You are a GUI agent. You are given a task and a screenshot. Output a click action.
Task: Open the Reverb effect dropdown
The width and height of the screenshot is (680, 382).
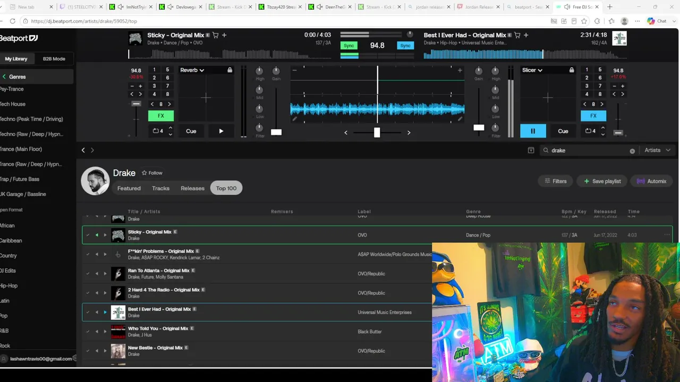click(x=192, y=70)
